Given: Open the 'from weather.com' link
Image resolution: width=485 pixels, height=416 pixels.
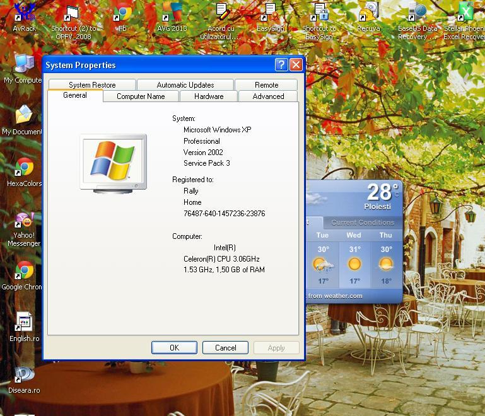Looking at the screenshot, I should point(335,296).
